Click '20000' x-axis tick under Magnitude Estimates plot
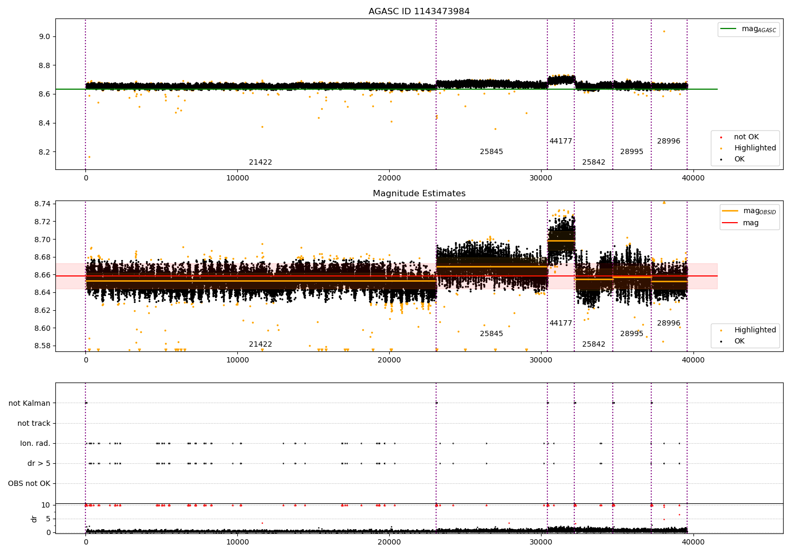 [x=389, y=360]
